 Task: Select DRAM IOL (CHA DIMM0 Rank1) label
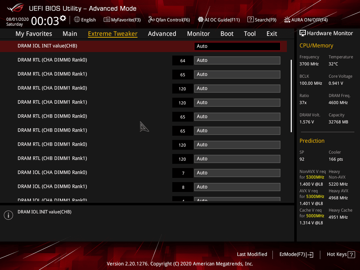tap(52, 186)
